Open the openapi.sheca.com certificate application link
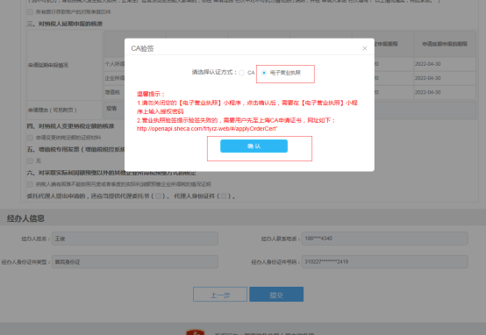 207,129
